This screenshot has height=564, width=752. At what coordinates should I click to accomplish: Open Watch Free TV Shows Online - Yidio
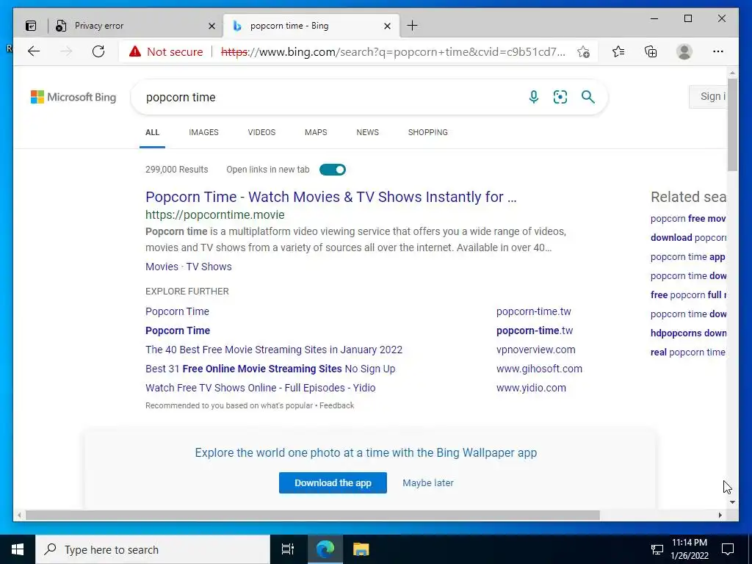click(x=261, y=388)
